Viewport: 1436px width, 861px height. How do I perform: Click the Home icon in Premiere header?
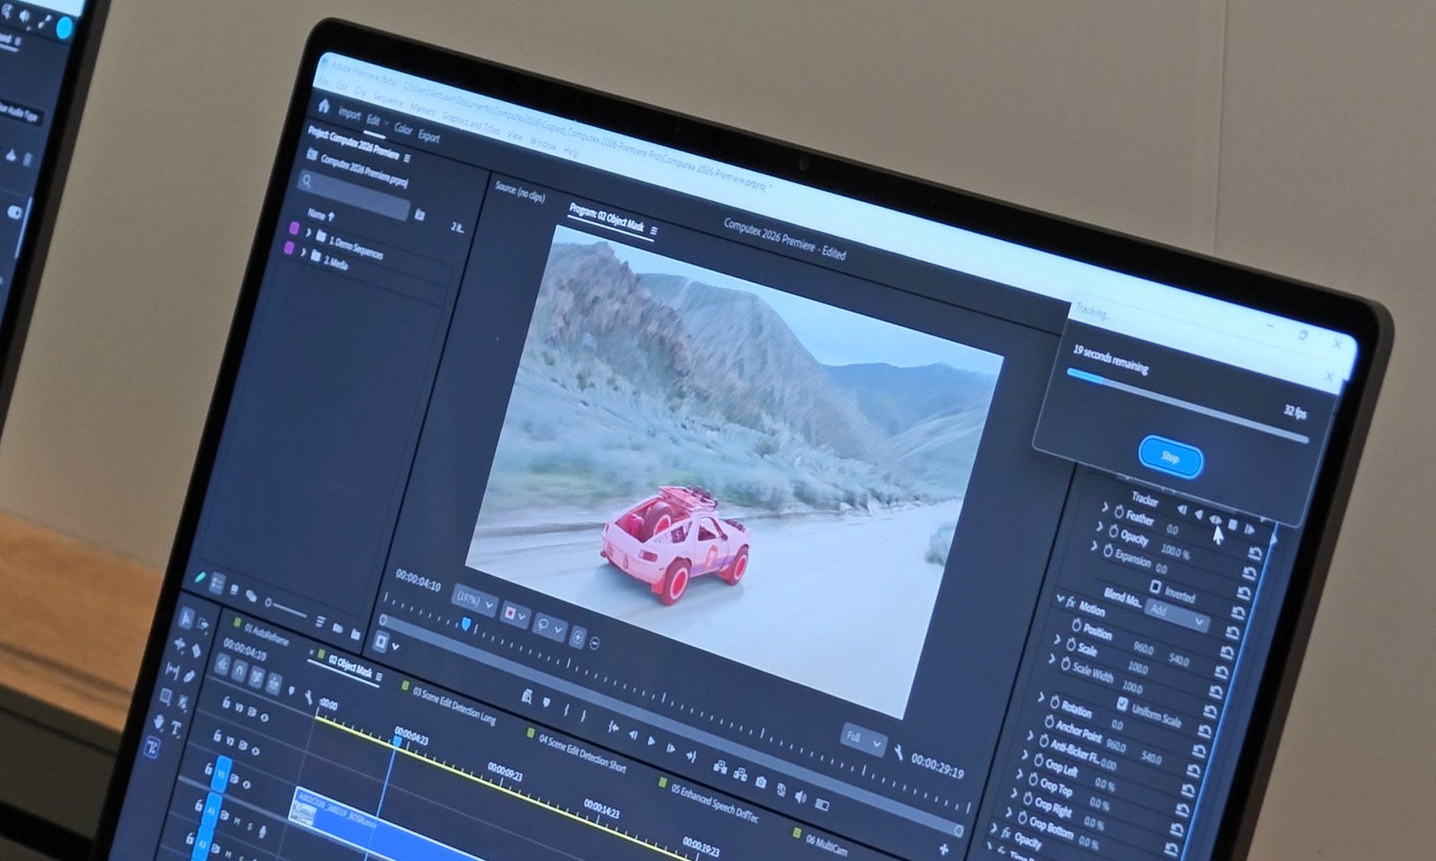tap(323, 107)
